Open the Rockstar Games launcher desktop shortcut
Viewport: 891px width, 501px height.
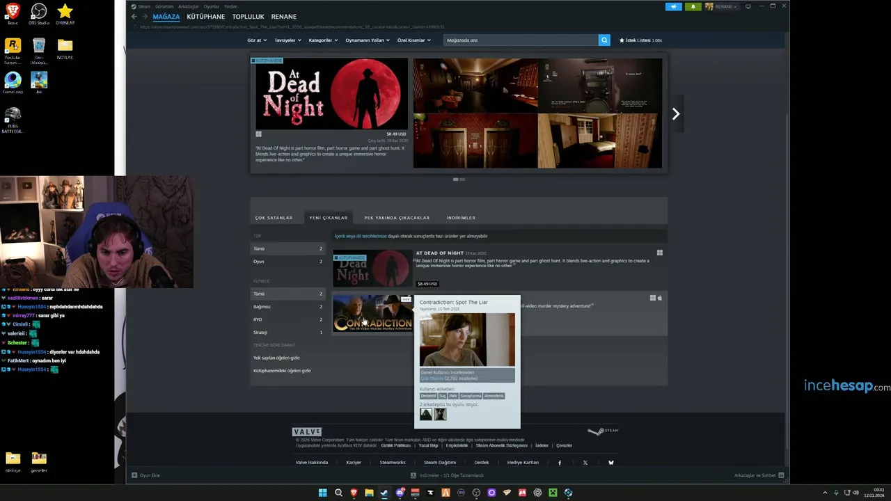click(x=13, y=51)
